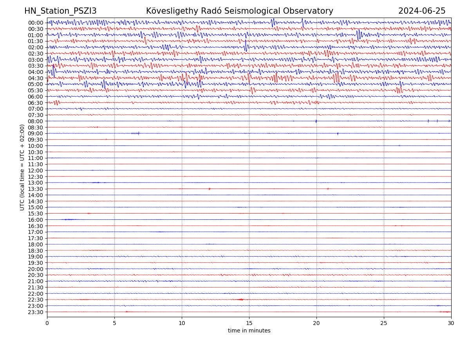
Task: Click the 13:30 time label
Action: (x=36, y=189)
